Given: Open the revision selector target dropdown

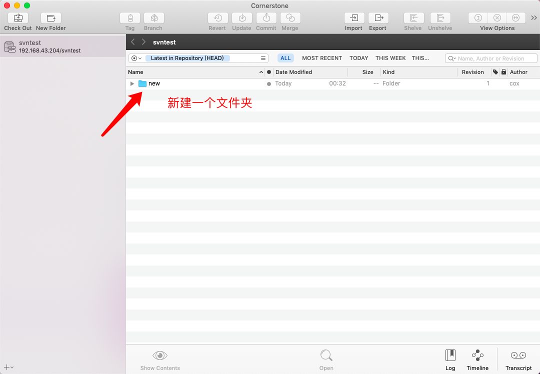Looking at the screenshot, I should click(x=136, y=58).
